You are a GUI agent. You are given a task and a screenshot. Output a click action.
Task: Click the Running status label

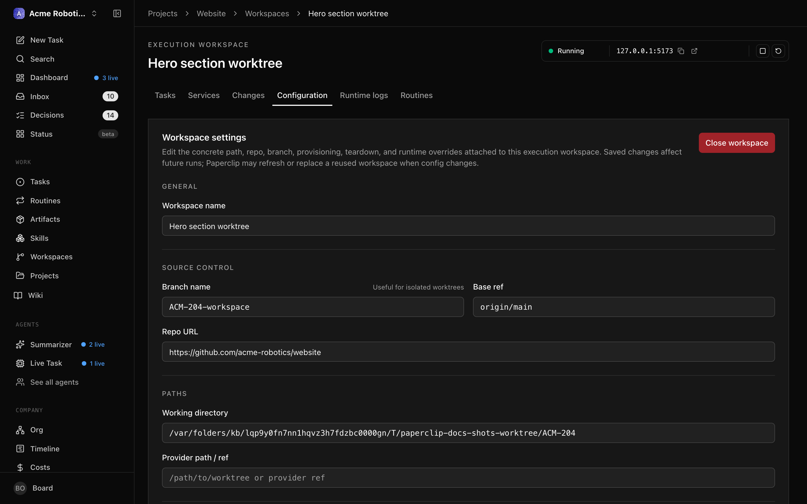coord(571,51)
